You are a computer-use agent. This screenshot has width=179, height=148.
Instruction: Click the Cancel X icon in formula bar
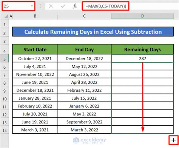[51, 6]
